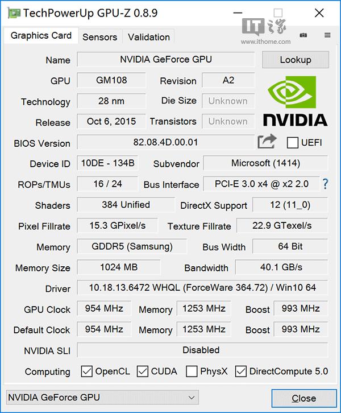The width and height of the screenshot is (341, 413).
Task: Toggle the OpenCL checkbox
Action: point(87,371)
